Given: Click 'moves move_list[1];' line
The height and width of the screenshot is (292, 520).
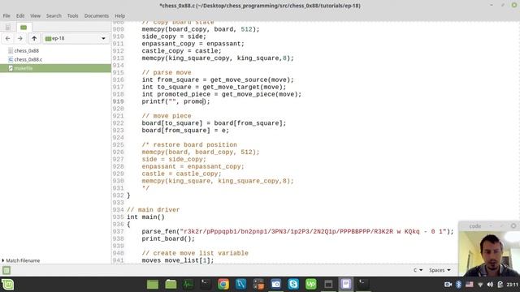Looking at the screenshot, I should 178,260.
